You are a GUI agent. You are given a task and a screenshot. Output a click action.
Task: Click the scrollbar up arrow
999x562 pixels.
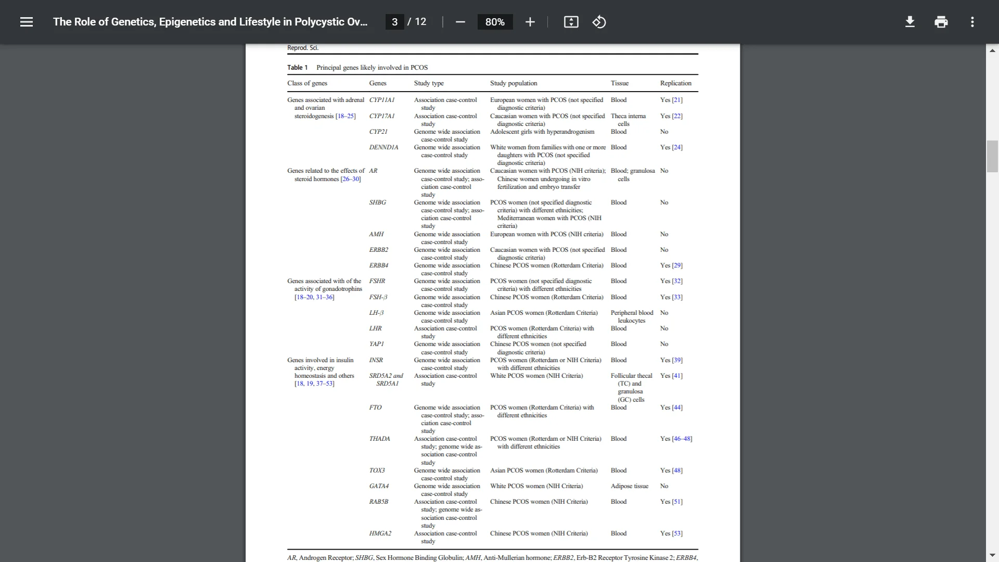[x=992, y=50]
